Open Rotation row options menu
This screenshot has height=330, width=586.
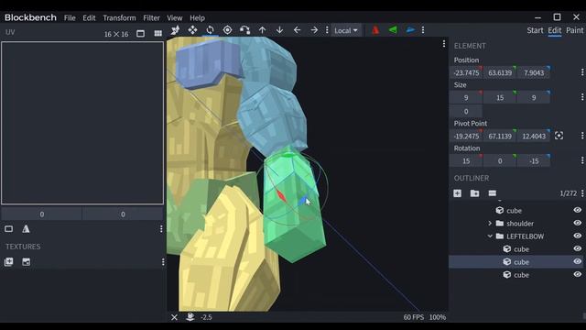click(x=582, y=161)
